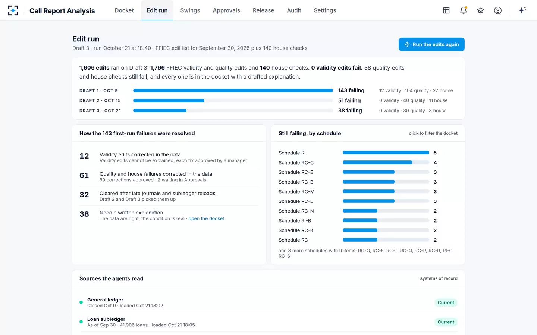This screenshot has height=335, width=537.
Task: Go to the Swings tab
Action: tap(190, 10)
